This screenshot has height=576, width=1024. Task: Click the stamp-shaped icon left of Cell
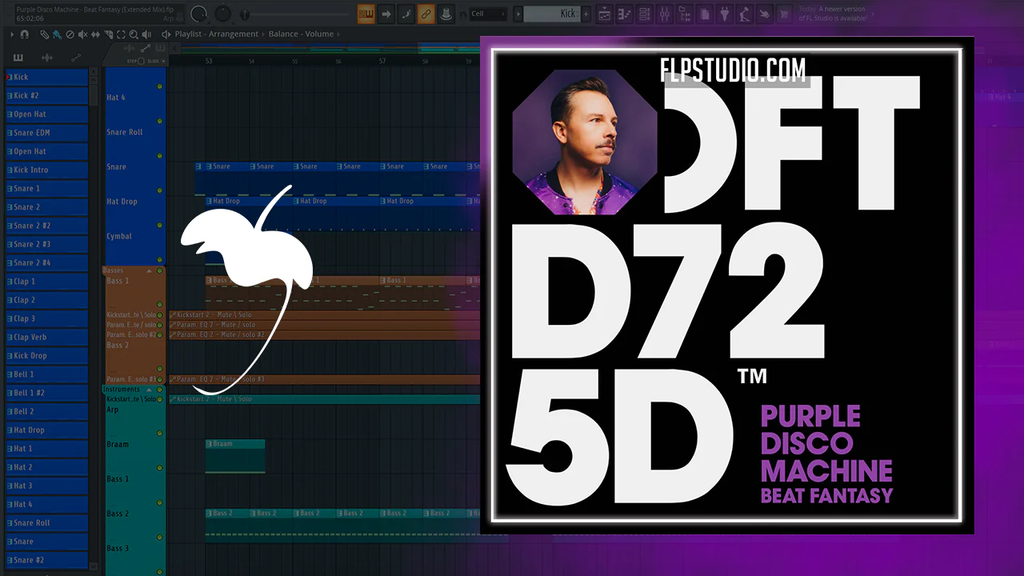[x=446, y=14]
